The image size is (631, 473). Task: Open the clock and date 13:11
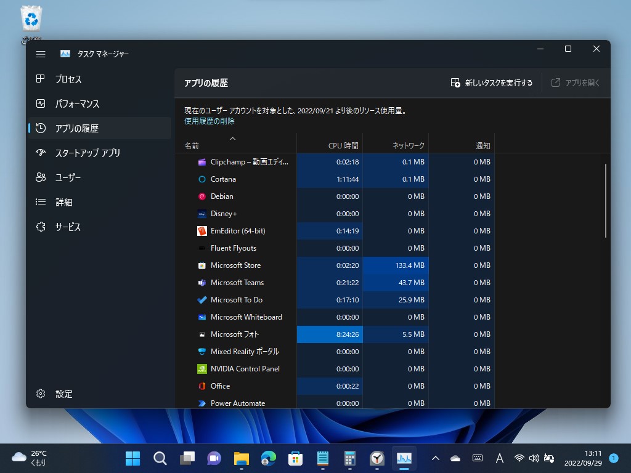(x=583, y=458)
